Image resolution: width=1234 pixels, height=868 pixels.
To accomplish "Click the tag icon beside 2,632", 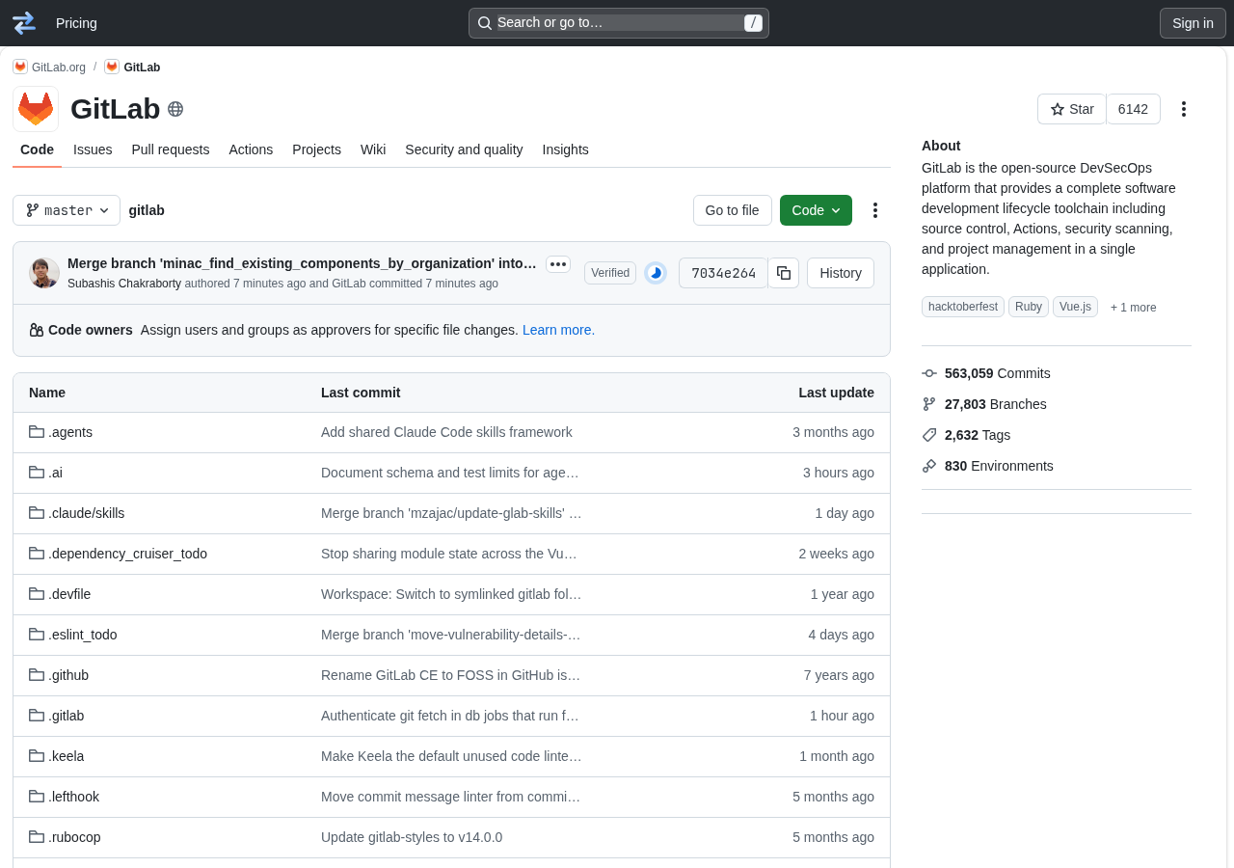I will (929, 435).
